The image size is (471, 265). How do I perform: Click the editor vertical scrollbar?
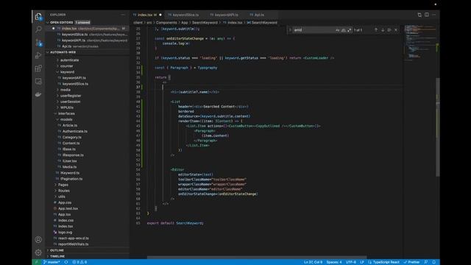click(438, 127)
